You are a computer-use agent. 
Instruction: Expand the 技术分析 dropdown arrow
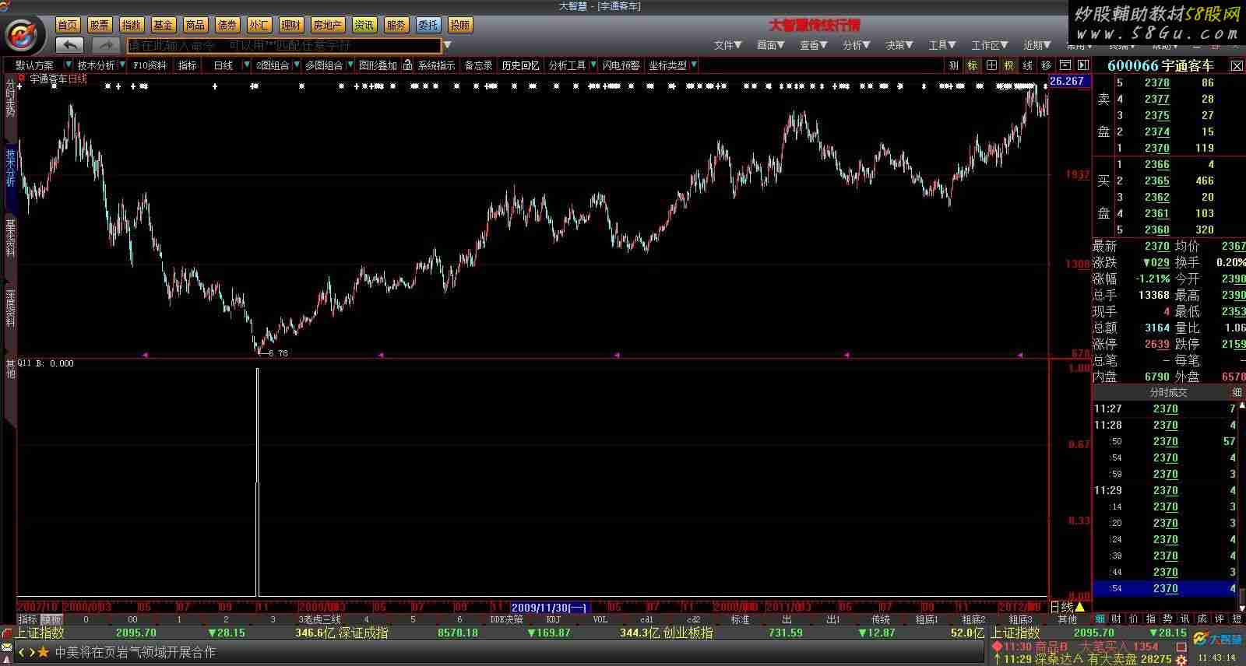[121, 65]
